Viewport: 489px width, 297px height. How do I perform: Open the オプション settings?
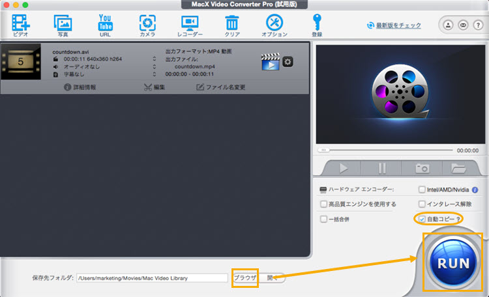(274, 25)
